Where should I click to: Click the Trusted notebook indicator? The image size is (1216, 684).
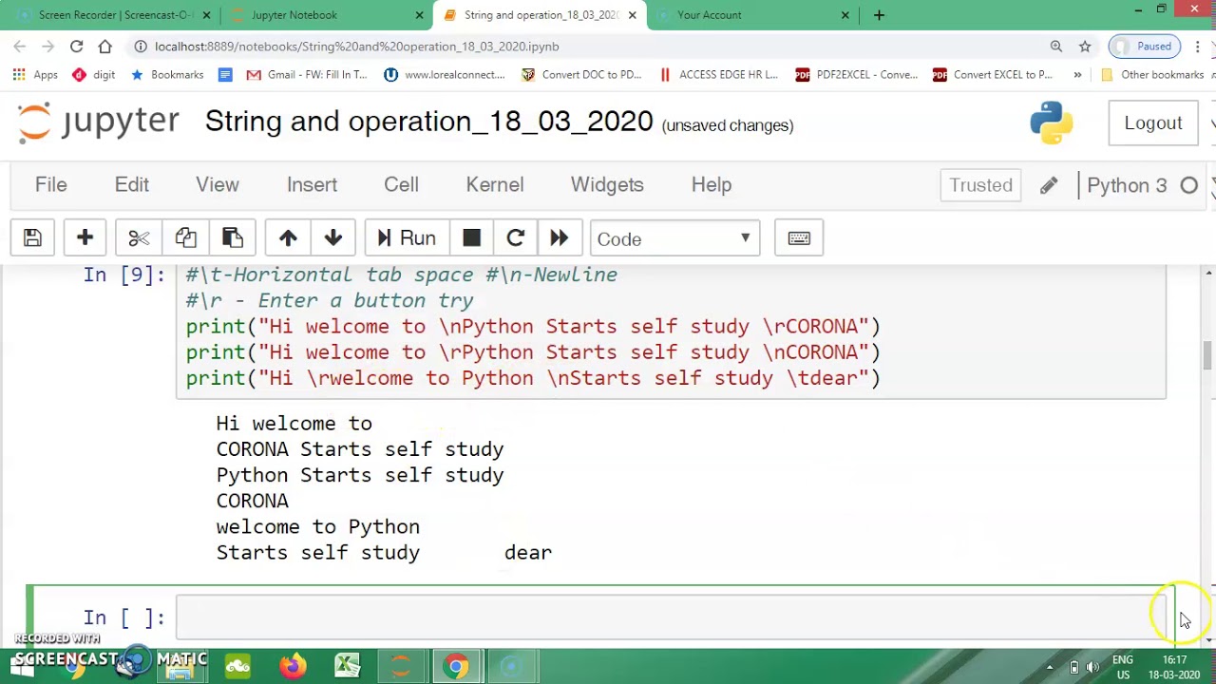pyautogui.click(x=980, y=185)
